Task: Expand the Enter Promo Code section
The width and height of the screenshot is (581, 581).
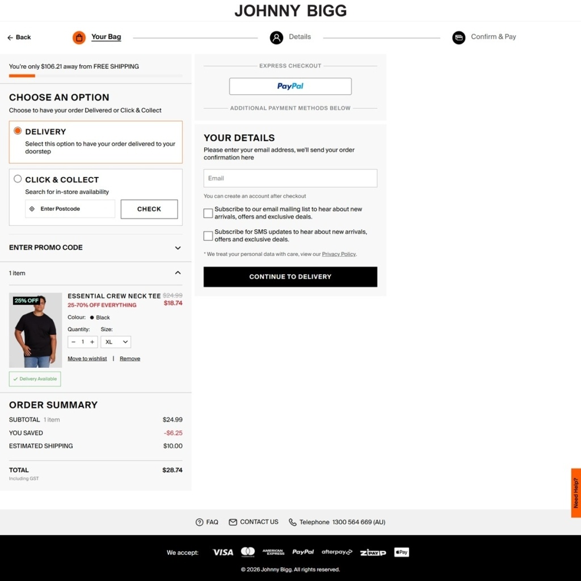Action: pos(95,247)
